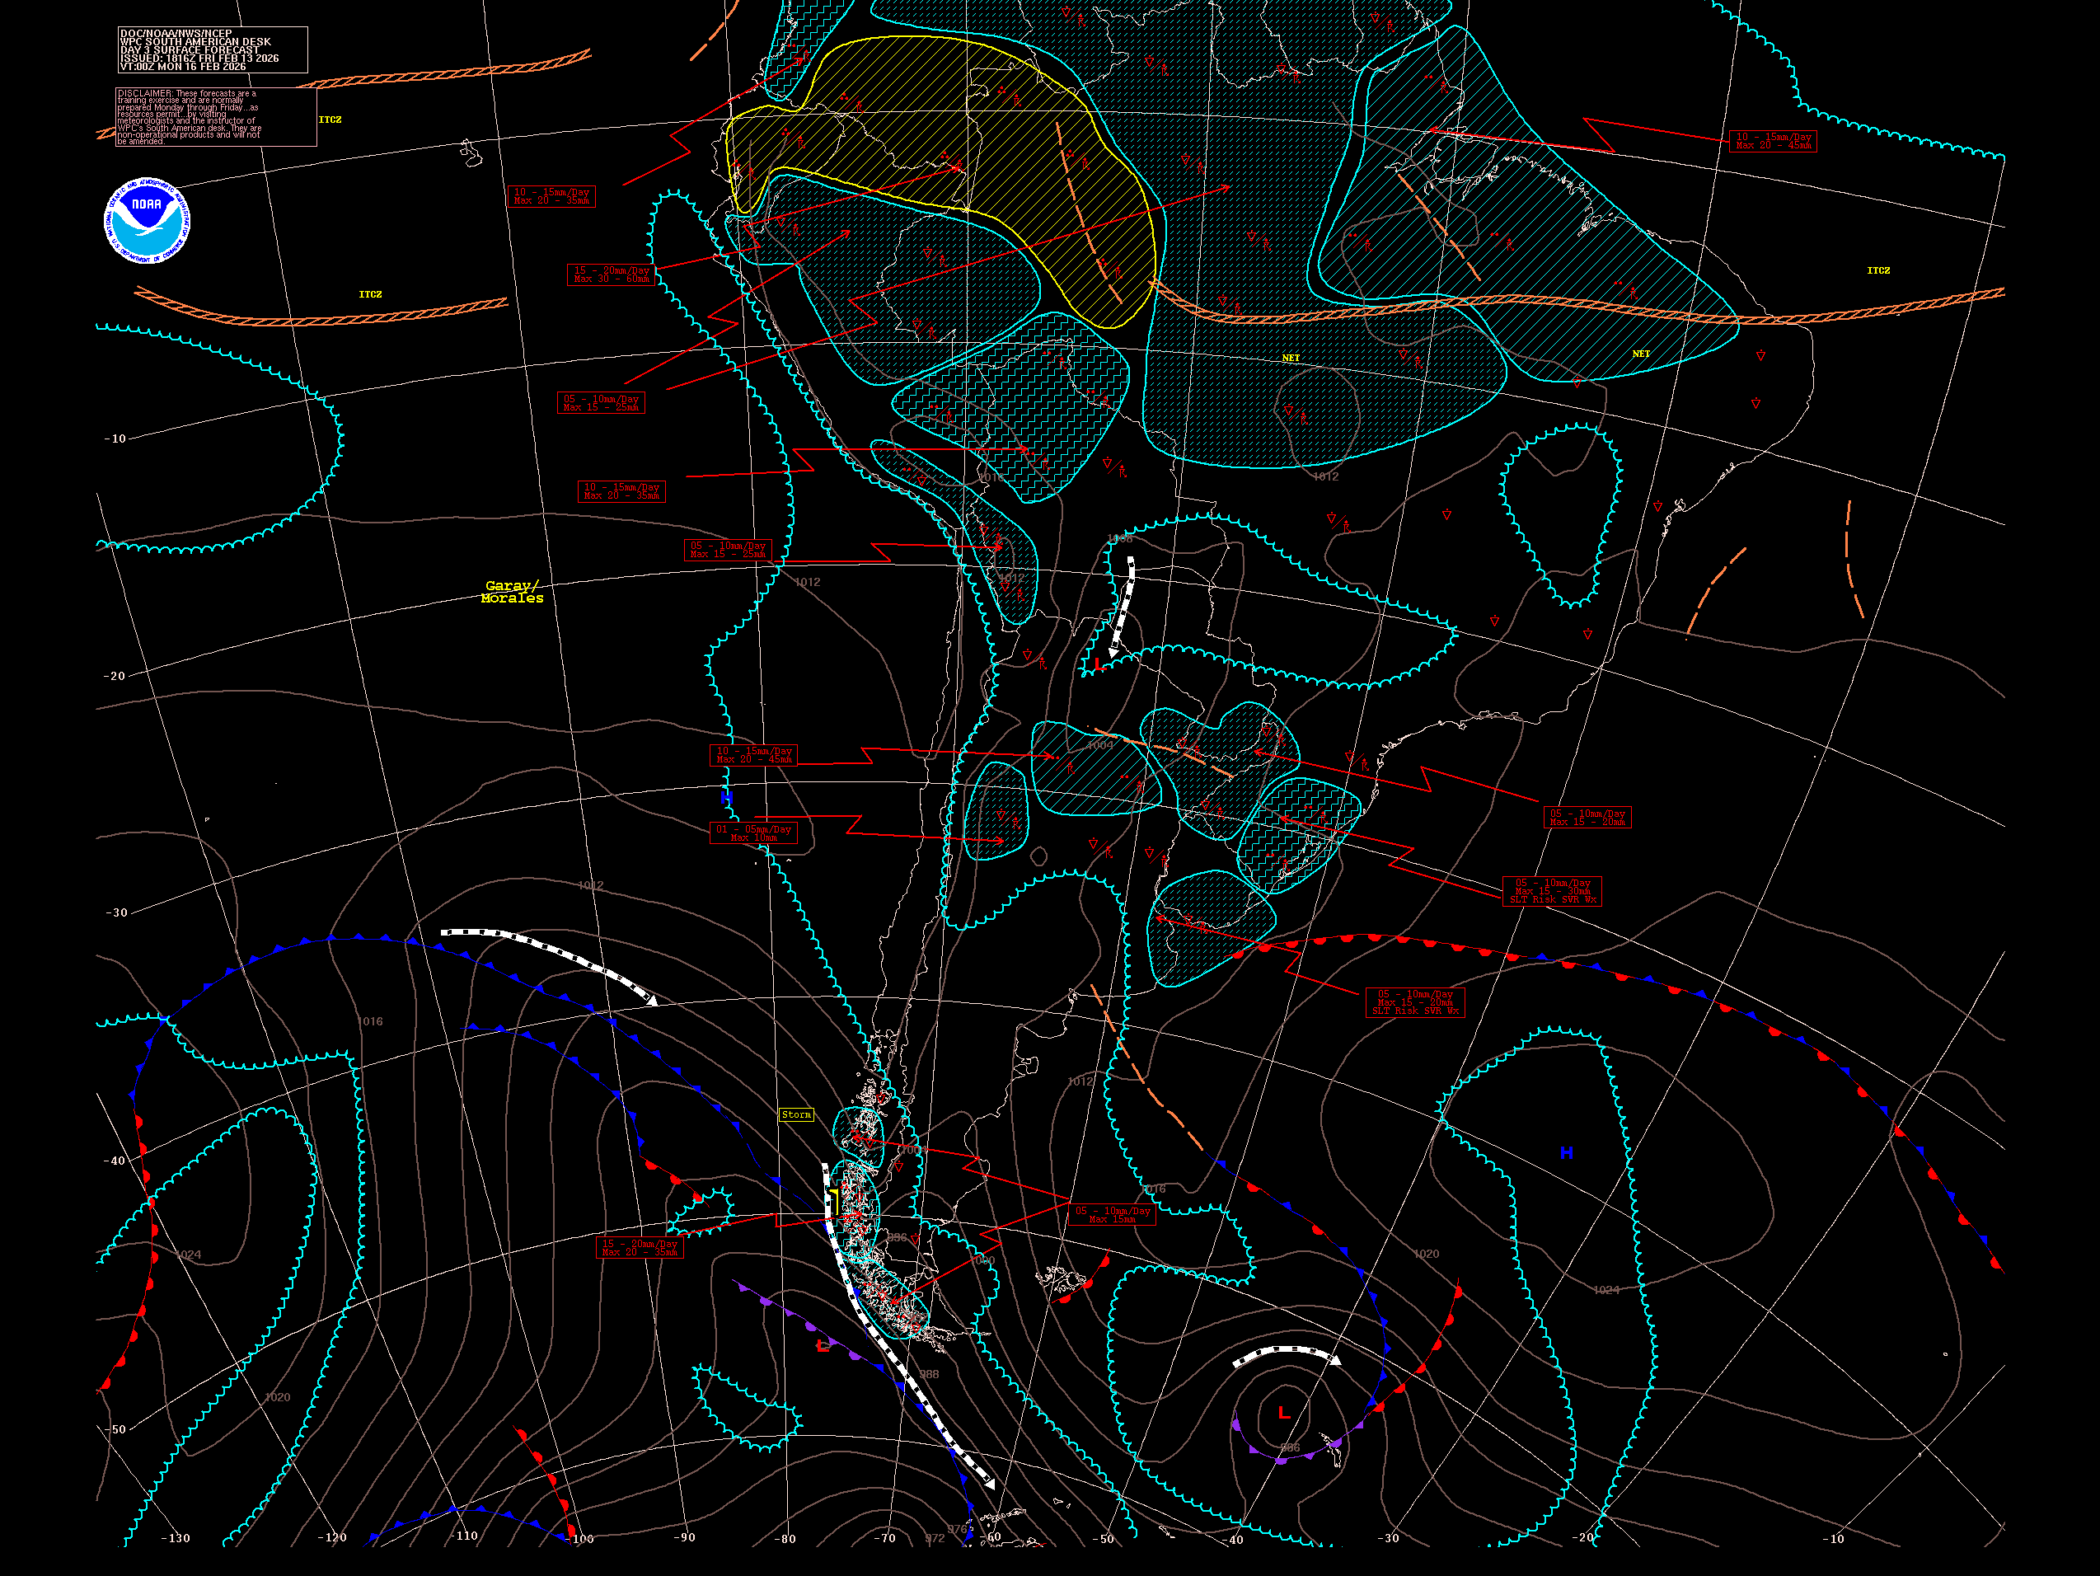Click the 01 - 05mm/Day Max 10mm label
Screen dimensions: 2100x1576
point(752,833)
